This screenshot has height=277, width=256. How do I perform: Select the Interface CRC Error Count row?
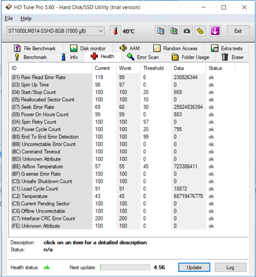[x=123, y=218]
